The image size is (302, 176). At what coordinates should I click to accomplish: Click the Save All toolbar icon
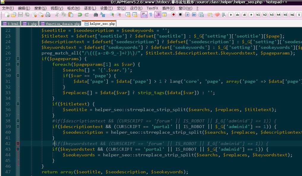click(x=27, y=15)
